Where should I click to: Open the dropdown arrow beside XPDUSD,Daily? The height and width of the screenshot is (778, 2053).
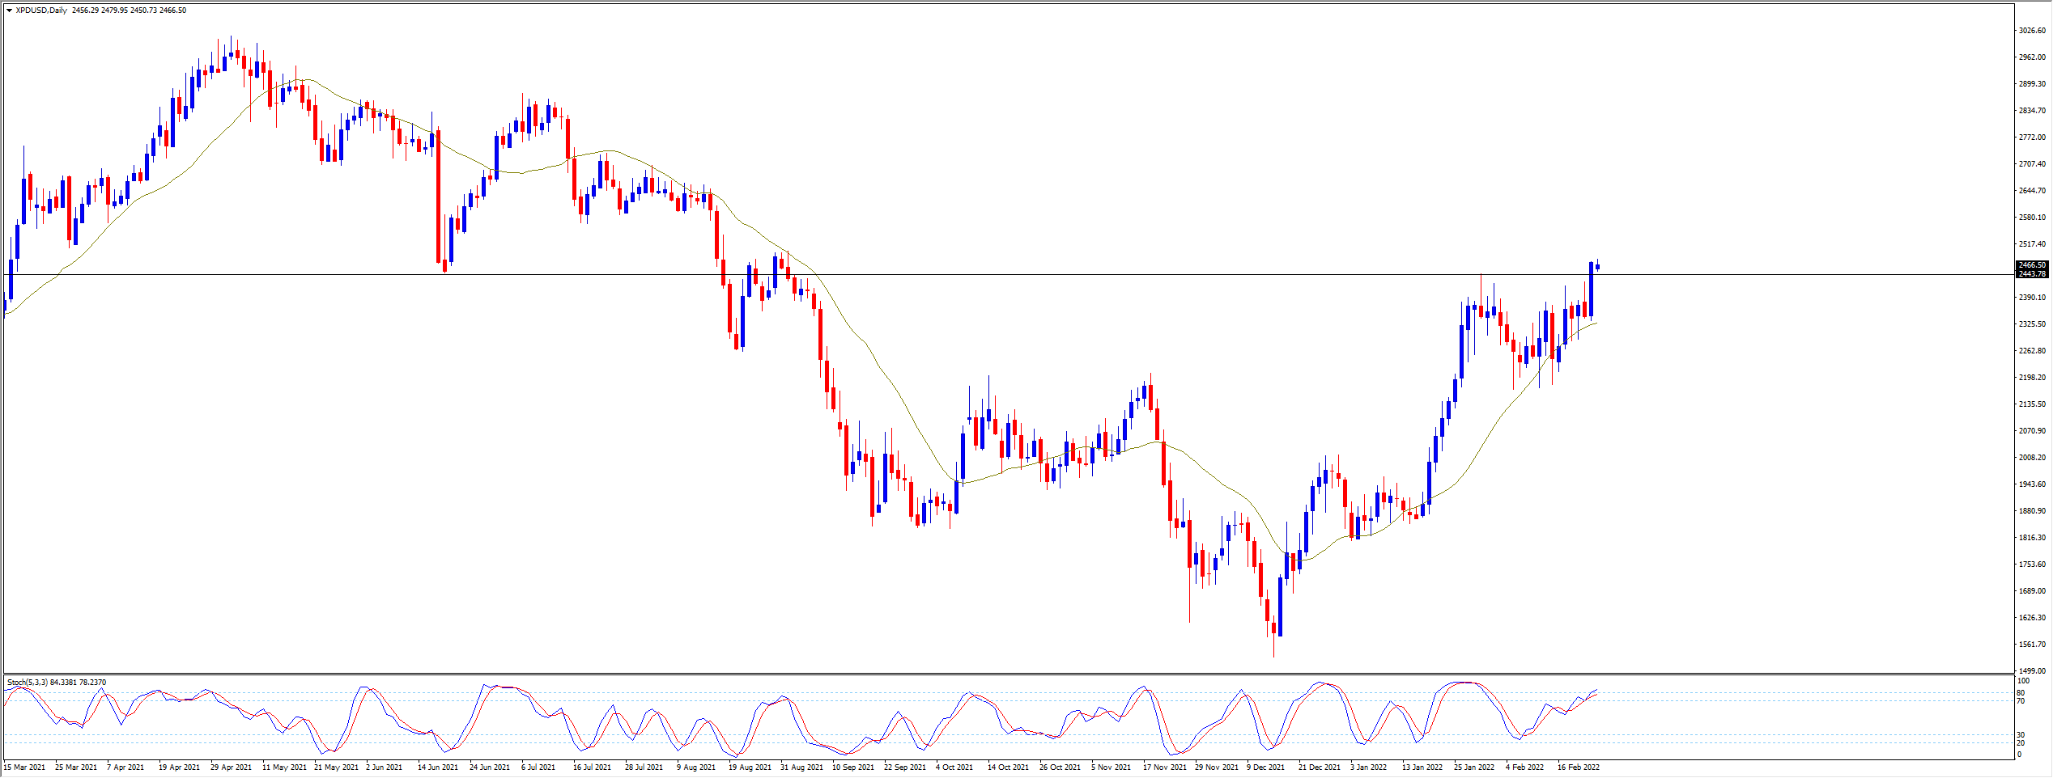click(10, 11)
